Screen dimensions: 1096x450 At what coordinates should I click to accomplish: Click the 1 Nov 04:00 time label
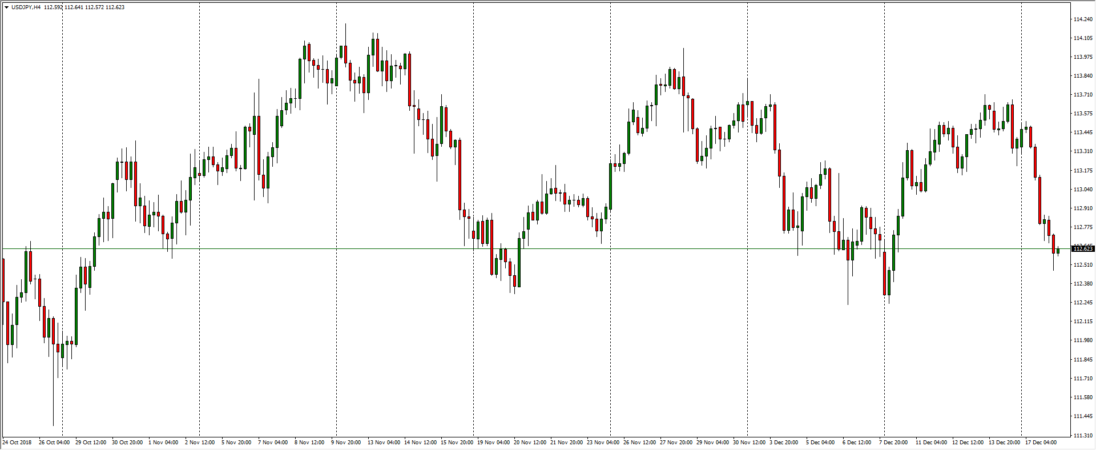coord(163,443)
